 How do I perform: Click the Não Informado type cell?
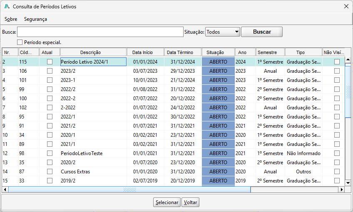[303, 153]
